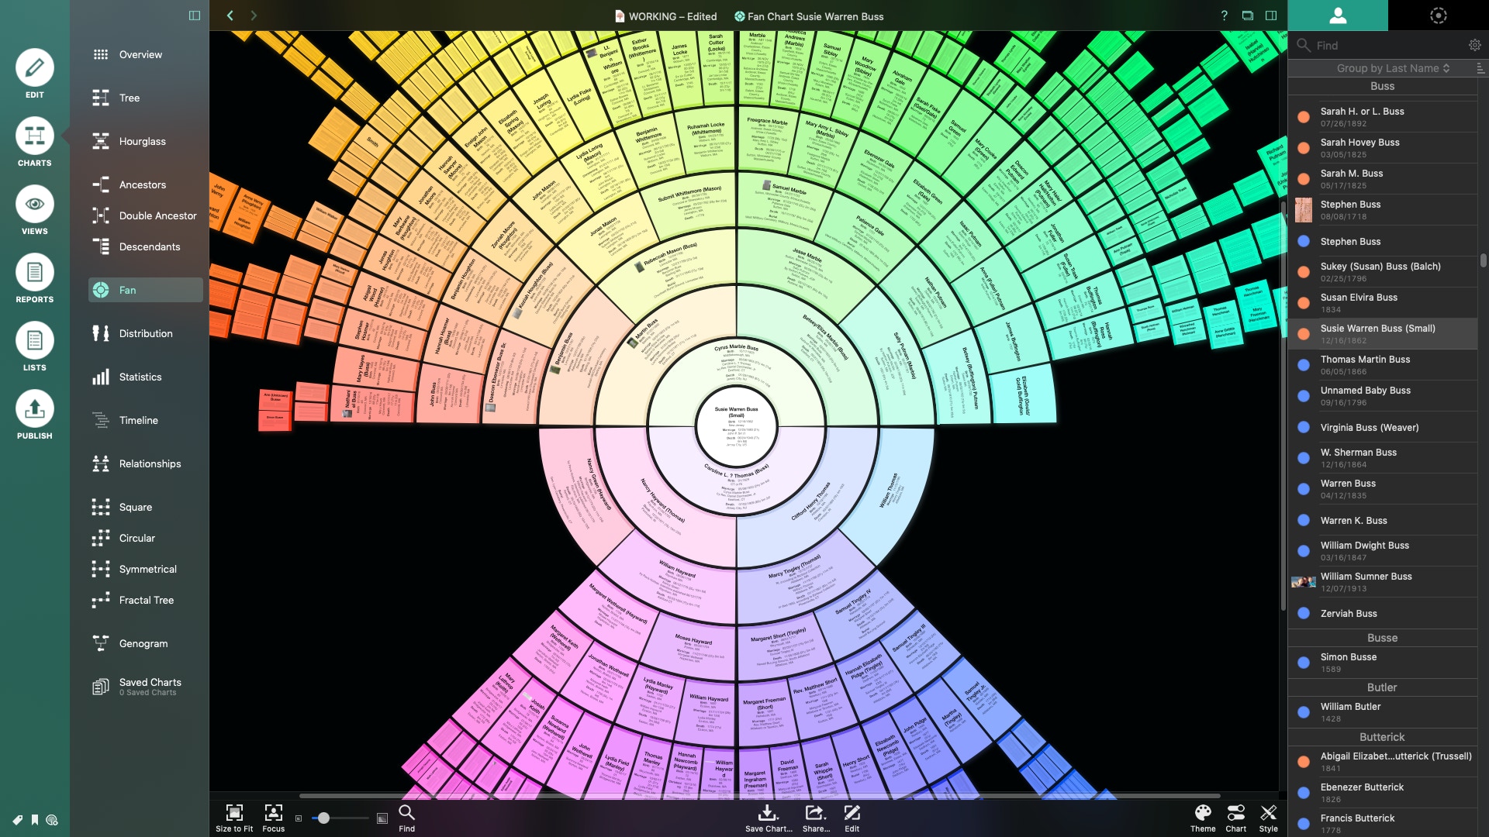Open help with the question mark icon
1489x837 pixels.
click(x=1225, y=15)
